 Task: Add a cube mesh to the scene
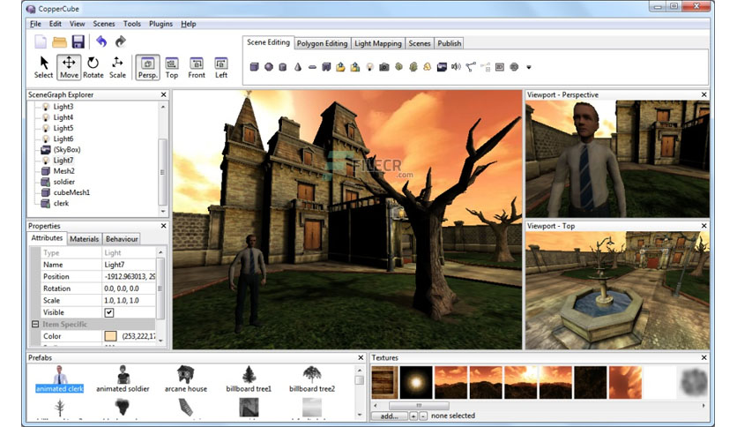pos(254,67)
